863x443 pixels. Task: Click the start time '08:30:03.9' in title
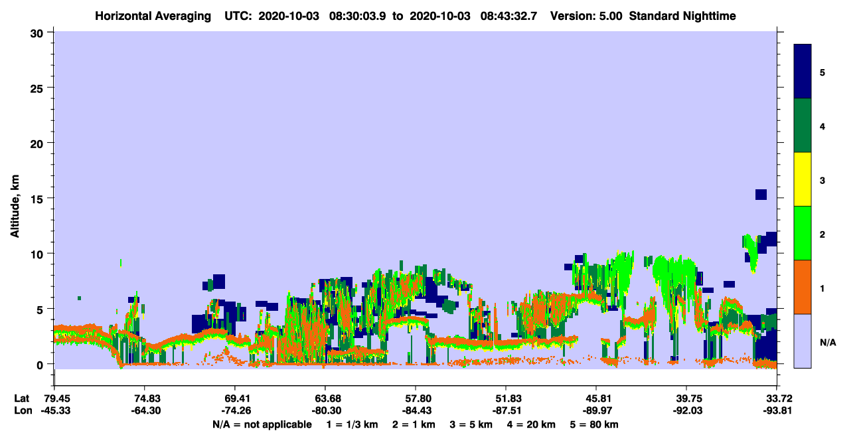click(358, 16)
